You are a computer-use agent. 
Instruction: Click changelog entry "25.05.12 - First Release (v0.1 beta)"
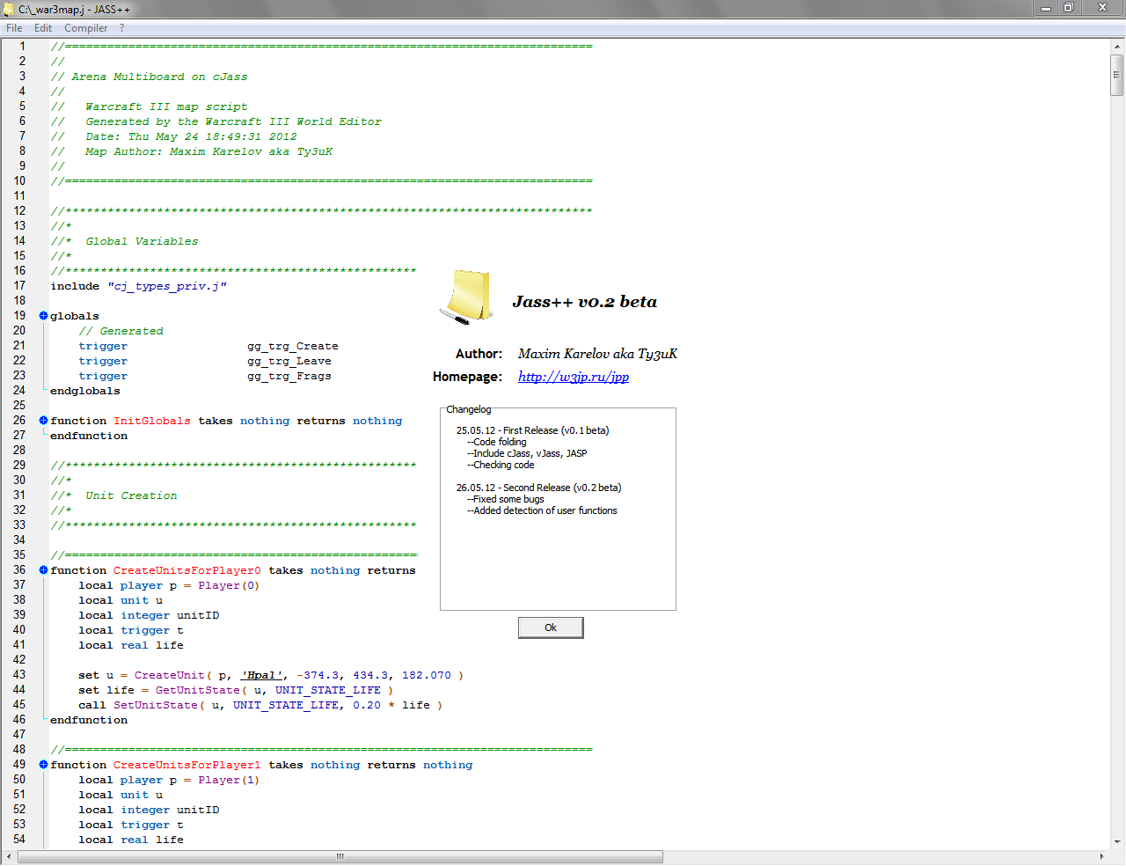coord(532,430)
